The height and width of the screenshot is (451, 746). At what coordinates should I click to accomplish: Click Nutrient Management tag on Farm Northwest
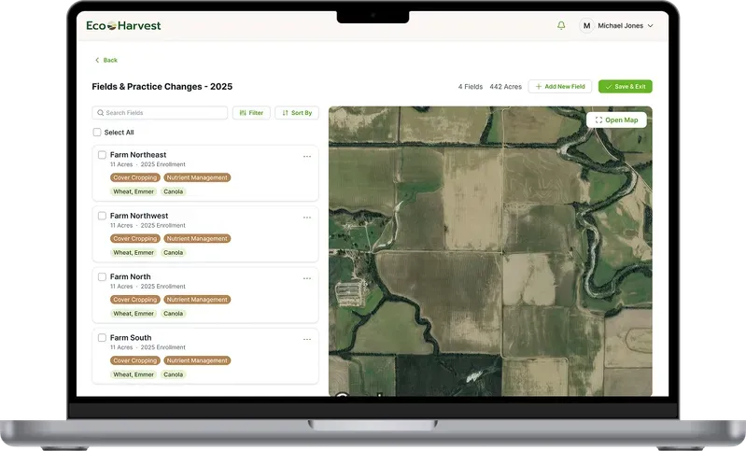197,238
